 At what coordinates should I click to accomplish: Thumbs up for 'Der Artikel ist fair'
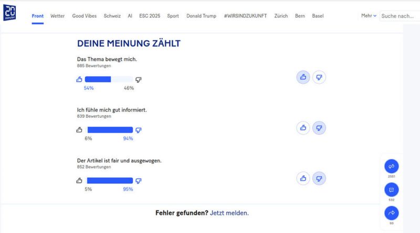click(303, 178)
